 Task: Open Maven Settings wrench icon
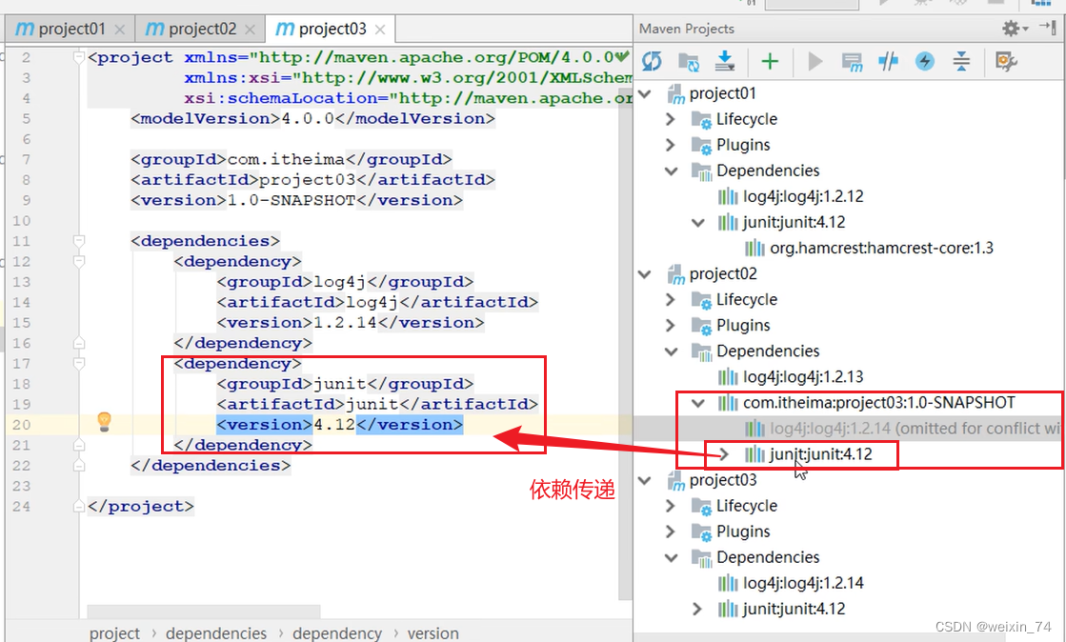coord(1005,62)
